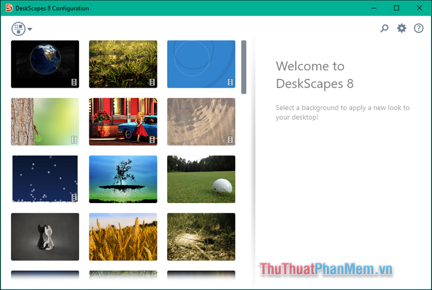Select the night snow background thumbnail
The height and width of the screenshot is (290, 432).
click(x=45, y=180)
